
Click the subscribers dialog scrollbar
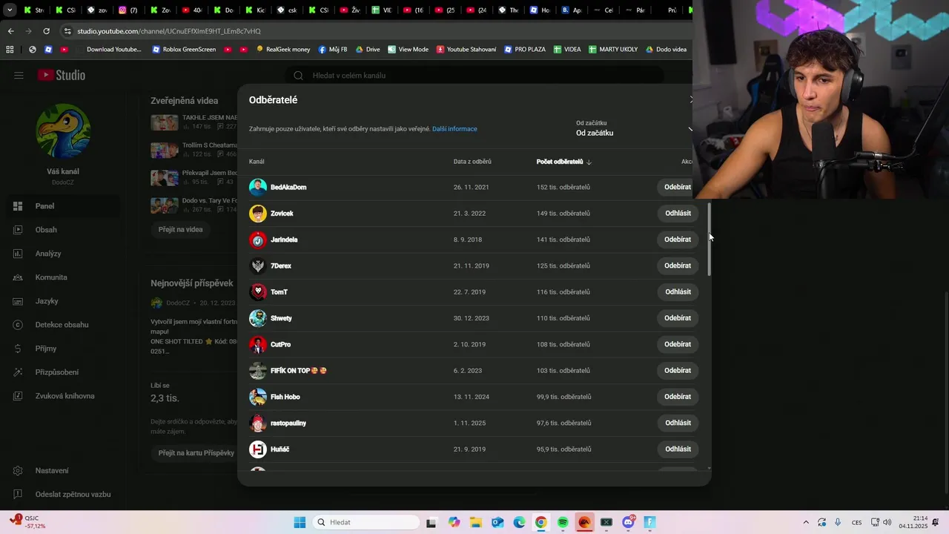click(x=710, y=240)
